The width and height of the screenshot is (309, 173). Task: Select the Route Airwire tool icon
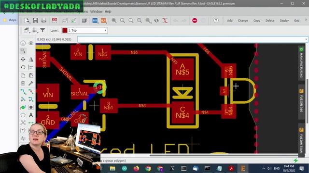coord(23,91)
